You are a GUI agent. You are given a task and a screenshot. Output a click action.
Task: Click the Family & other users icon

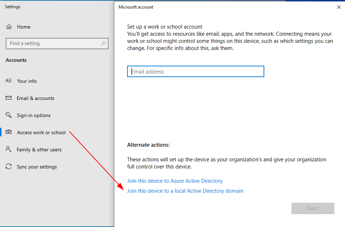coord(9,149)
